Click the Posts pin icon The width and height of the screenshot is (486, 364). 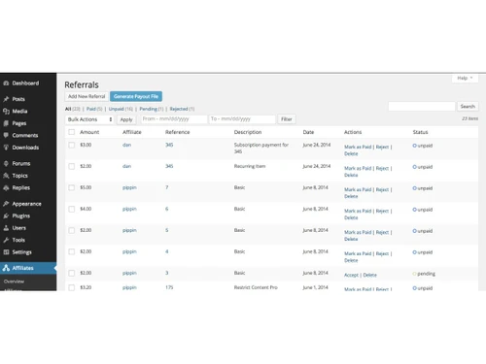[x=6, y=99]
